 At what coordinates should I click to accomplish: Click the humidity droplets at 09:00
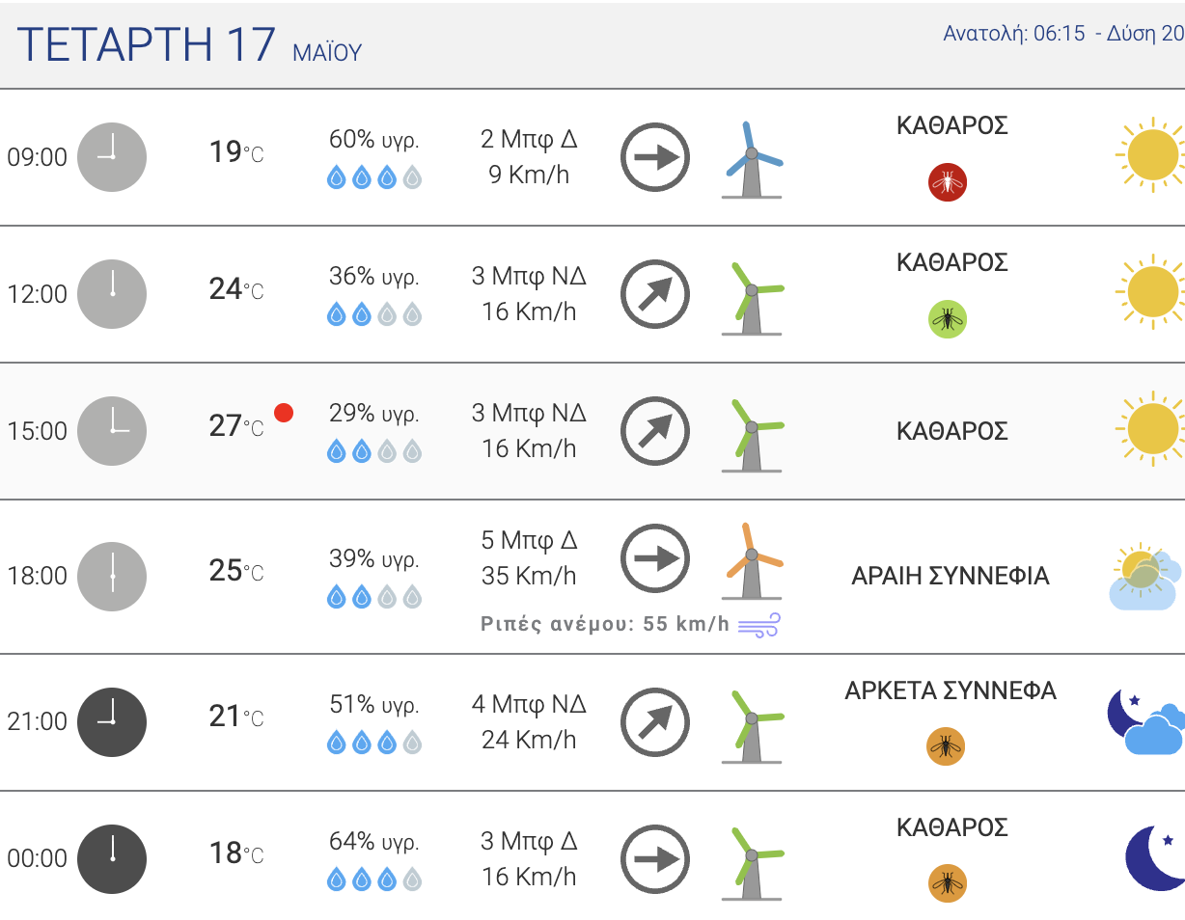(374, 177)
